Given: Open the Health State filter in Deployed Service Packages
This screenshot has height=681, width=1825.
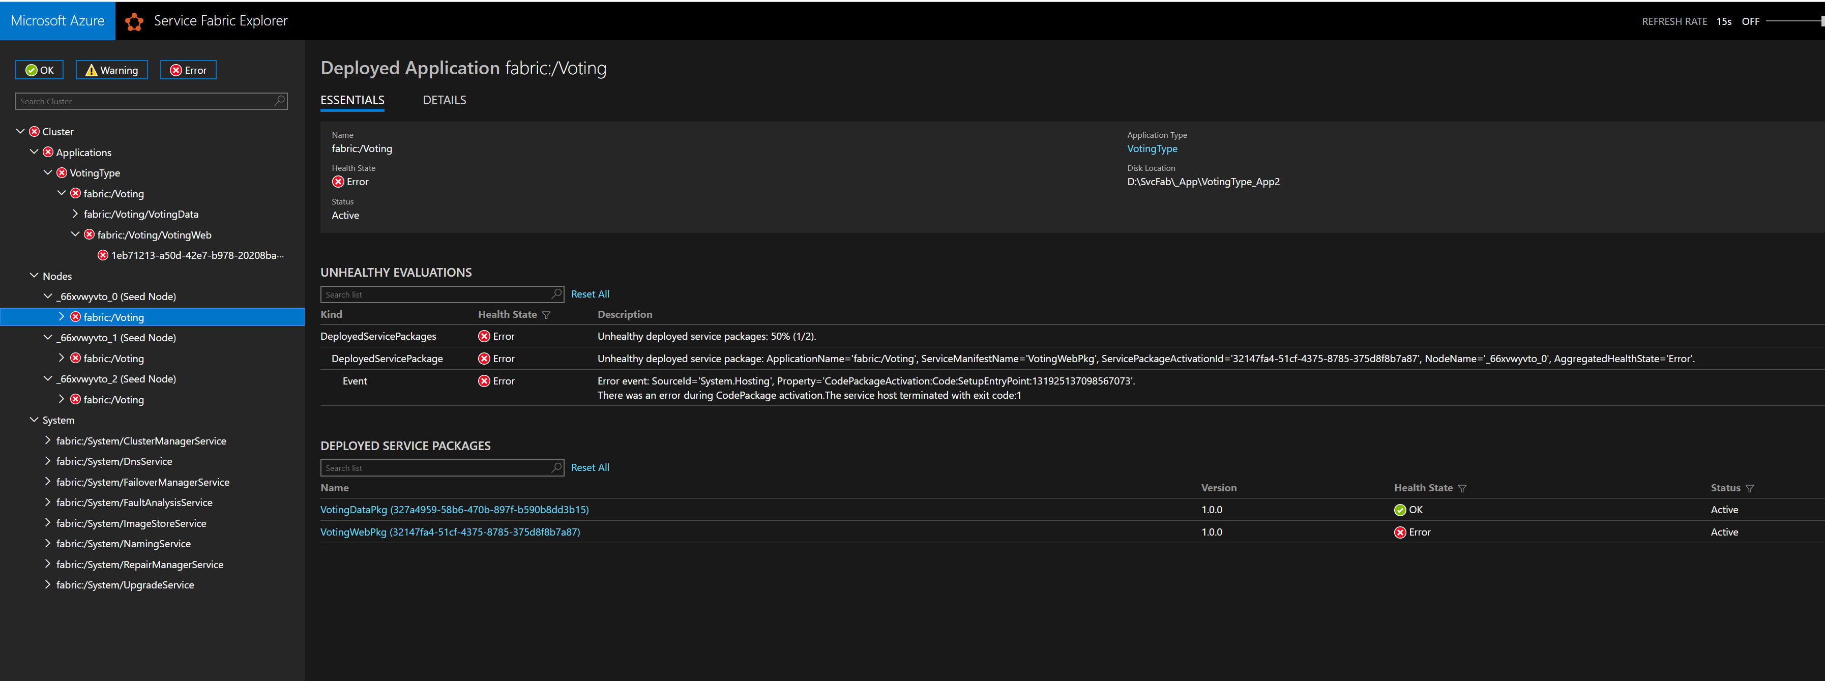Looking at the screenshot, I should [x=1462, y=488].
